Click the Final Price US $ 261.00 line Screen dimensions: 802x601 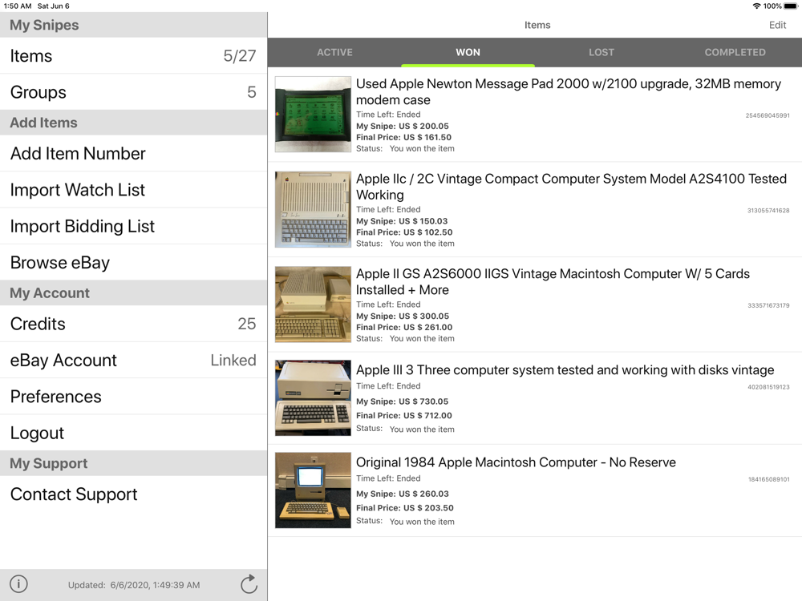(x=404, y=327)
